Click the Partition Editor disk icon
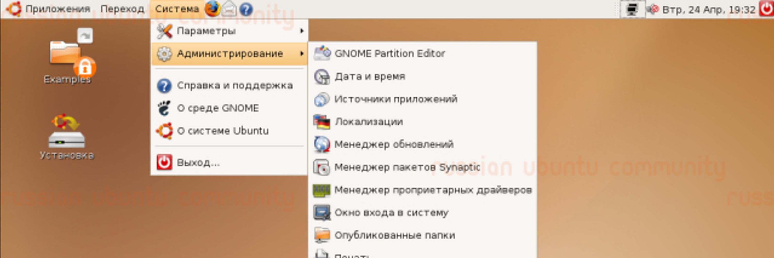 [322, 53]
